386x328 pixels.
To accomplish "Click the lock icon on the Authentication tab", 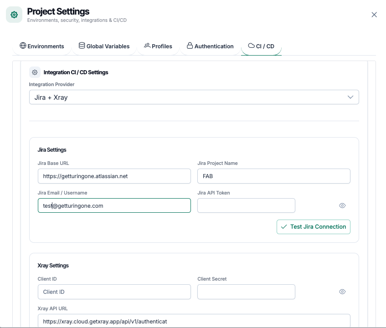I will coord(189,46).
